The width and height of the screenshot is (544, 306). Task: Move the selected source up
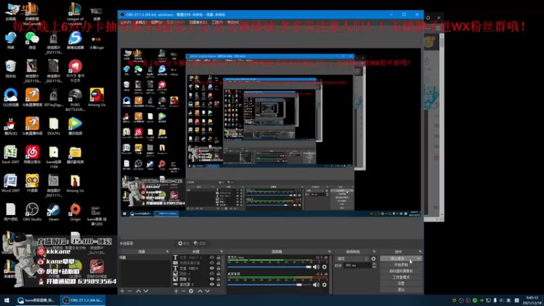pyautogui.click(x=200, y=291)
